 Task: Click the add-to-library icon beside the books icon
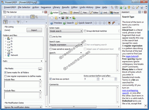click(74, 18)
